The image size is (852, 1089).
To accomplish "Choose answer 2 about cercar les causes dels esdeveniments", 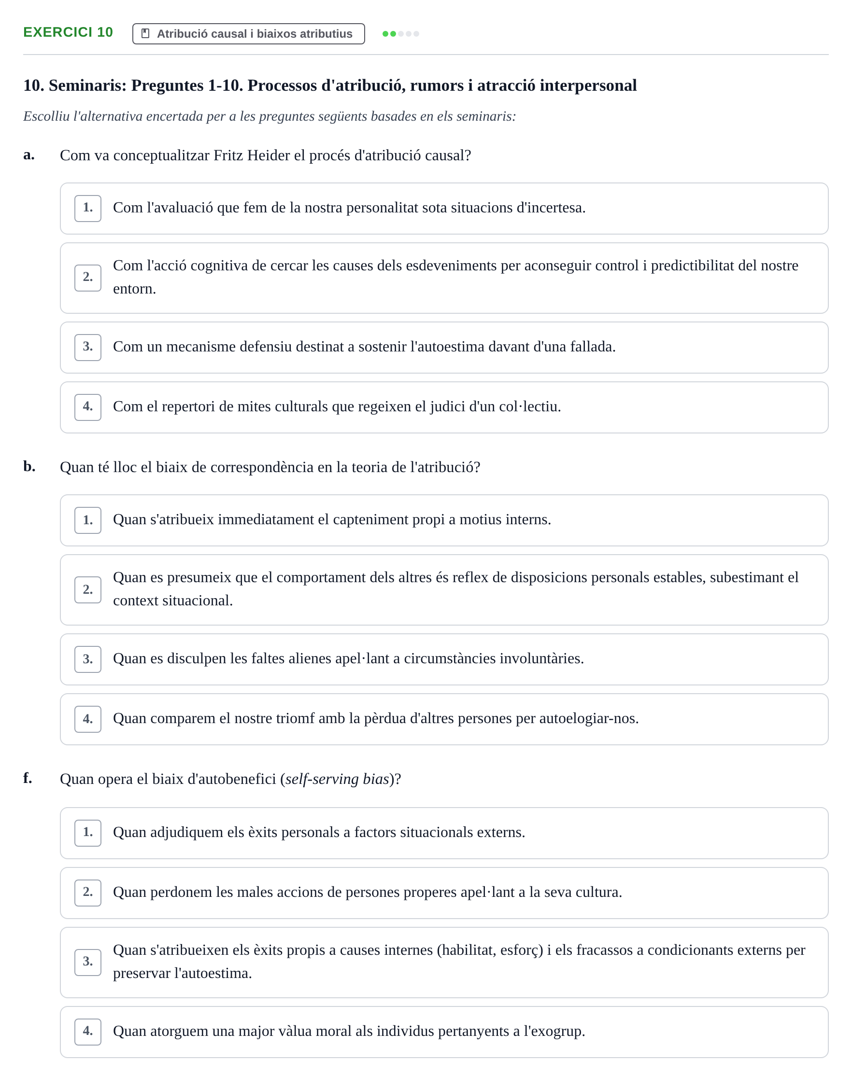I will pyautogui.click(x=444, y=278).
